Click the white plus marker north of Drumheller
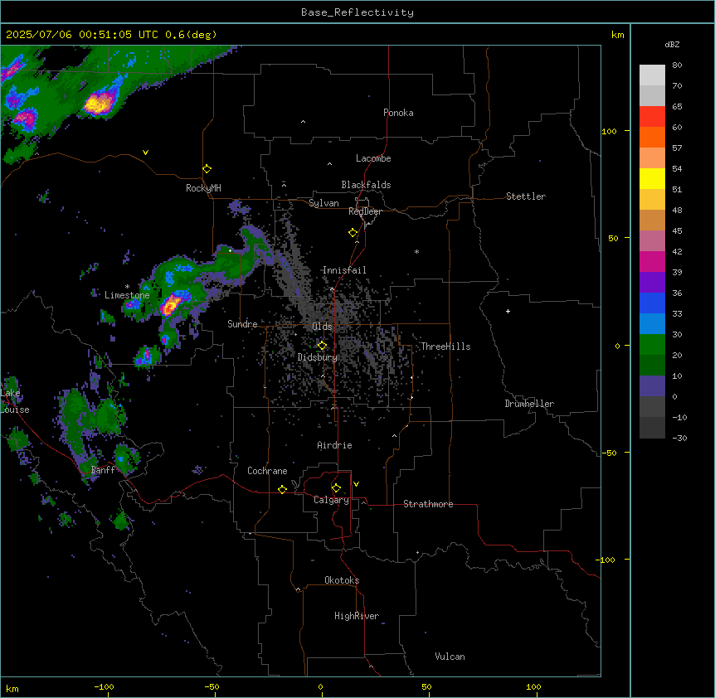The width and height of the screenshot is (715, 698). 508,311
